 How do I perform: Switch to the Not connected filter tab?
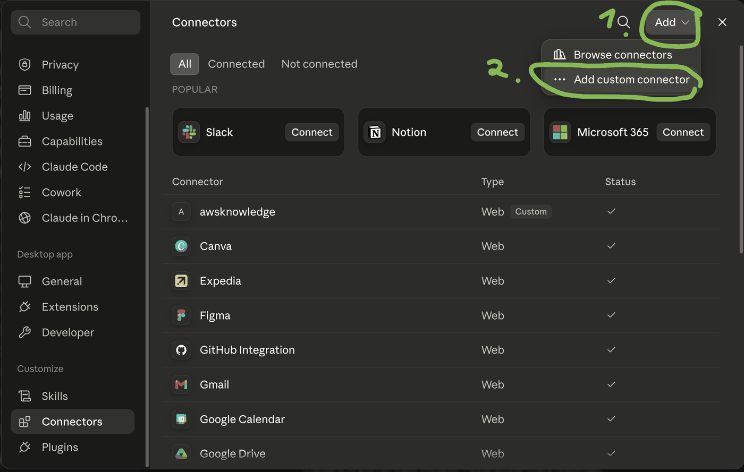point(319,64)
